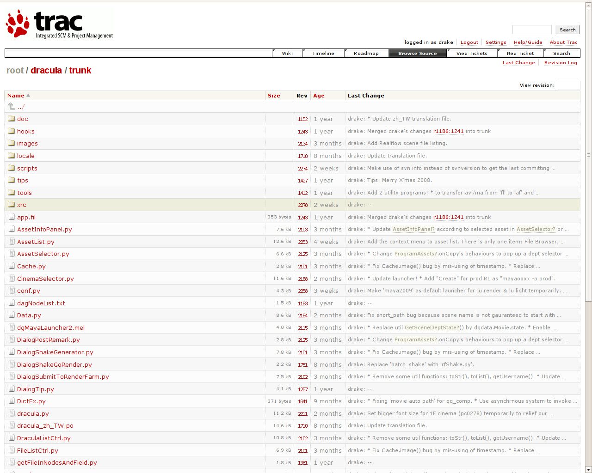Screen dimensions: 592x473
Task: Open the r1186:1241 link in hooks row
Action: pos(448,131)
